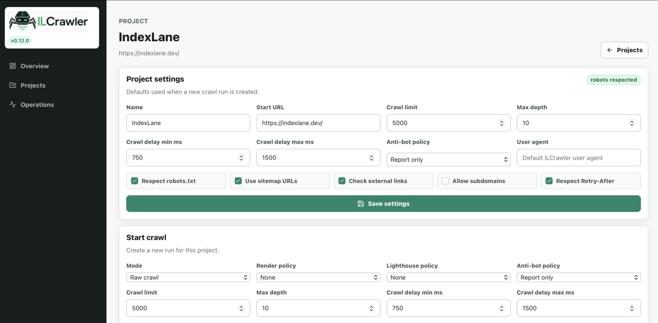This screenshot has width=658, height=323.
Task: Click stepper arrows on settings Max depth
Action: point(632,123)
